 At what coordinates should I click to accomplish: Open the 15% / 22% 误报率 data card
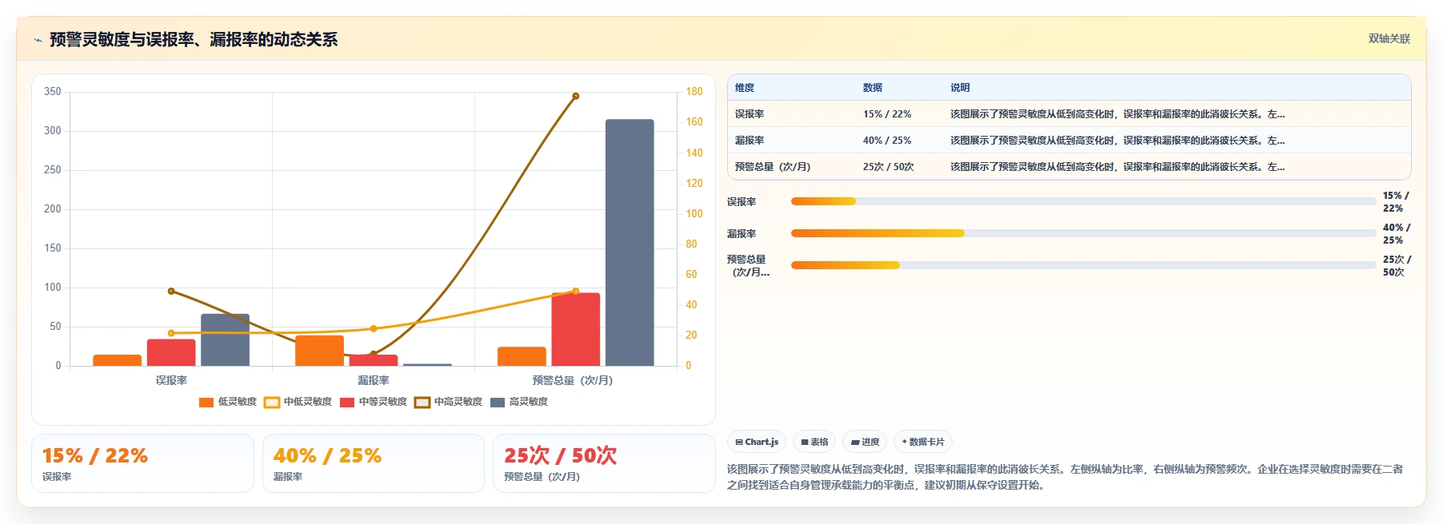142,463
